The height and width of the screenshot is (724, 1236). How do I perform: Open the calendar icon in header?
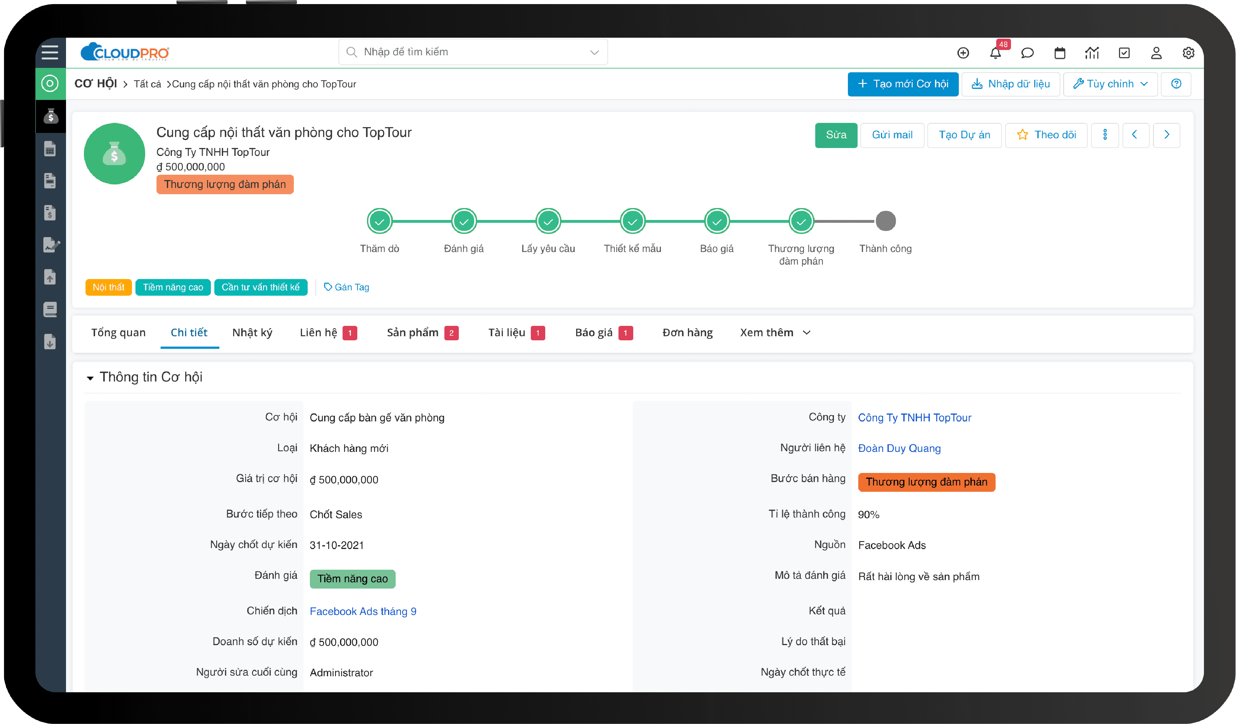(1059, 53)
